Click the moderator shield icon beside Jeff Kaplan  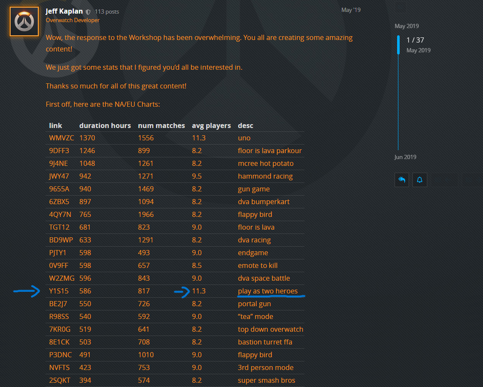tap(88, 12)
